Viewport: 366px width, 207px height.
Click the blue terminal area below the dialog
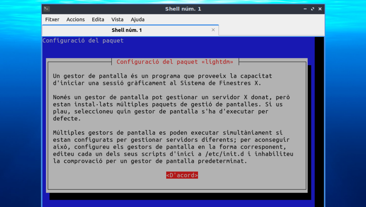coord(179,202)
